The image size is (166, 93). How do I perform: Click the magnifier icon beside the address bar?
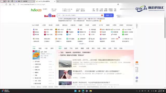coord(14,4)
